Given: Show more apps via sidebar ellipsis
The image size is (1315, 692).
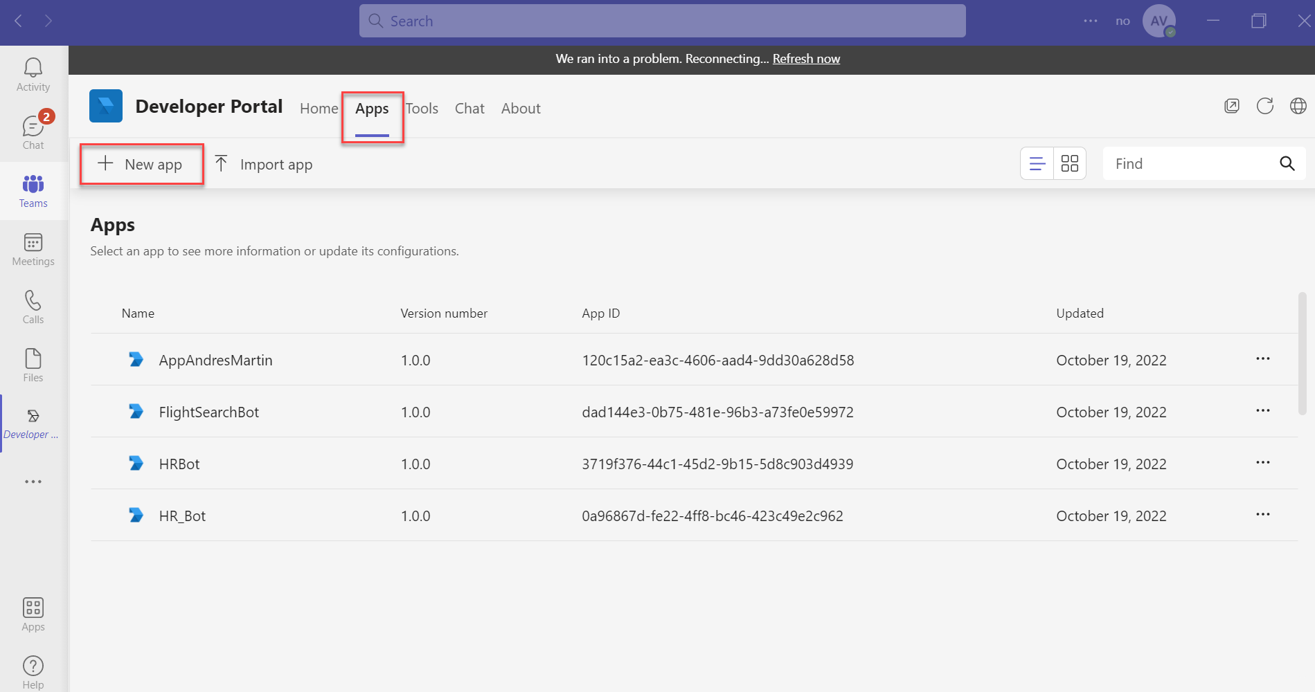Looking at the screenshot, I should (x=33, y=482).
